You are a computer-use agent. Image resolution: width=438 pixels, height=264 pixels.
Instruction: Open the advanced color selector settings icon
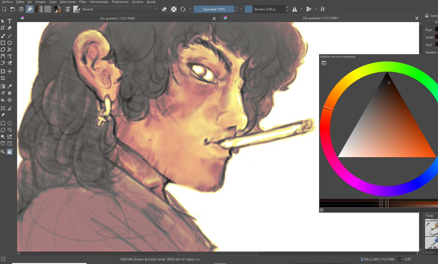pos(324,63)
